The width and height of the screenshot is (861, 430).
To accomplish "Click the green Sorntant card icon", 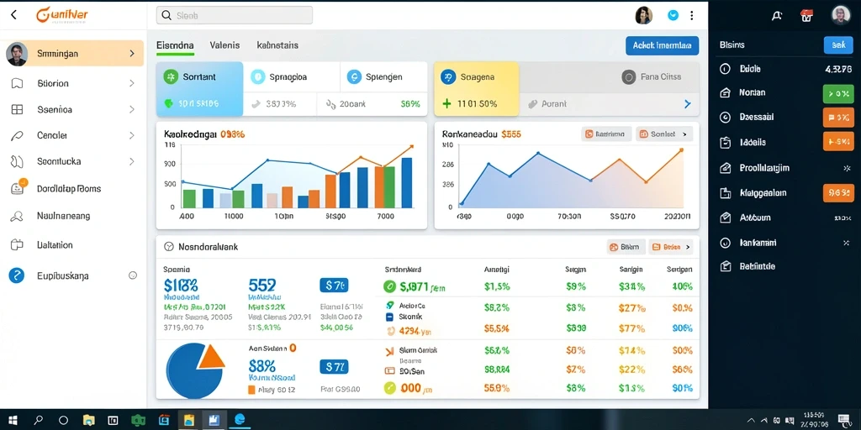I will (x=171, y=76).
